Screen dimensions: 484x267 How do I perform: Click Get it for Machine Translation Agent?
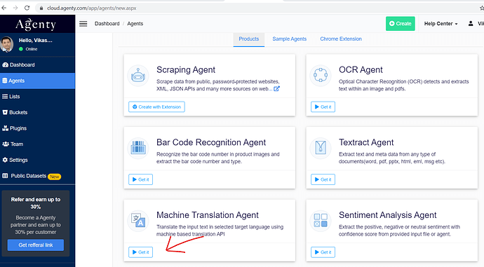[x=140, y=252]
